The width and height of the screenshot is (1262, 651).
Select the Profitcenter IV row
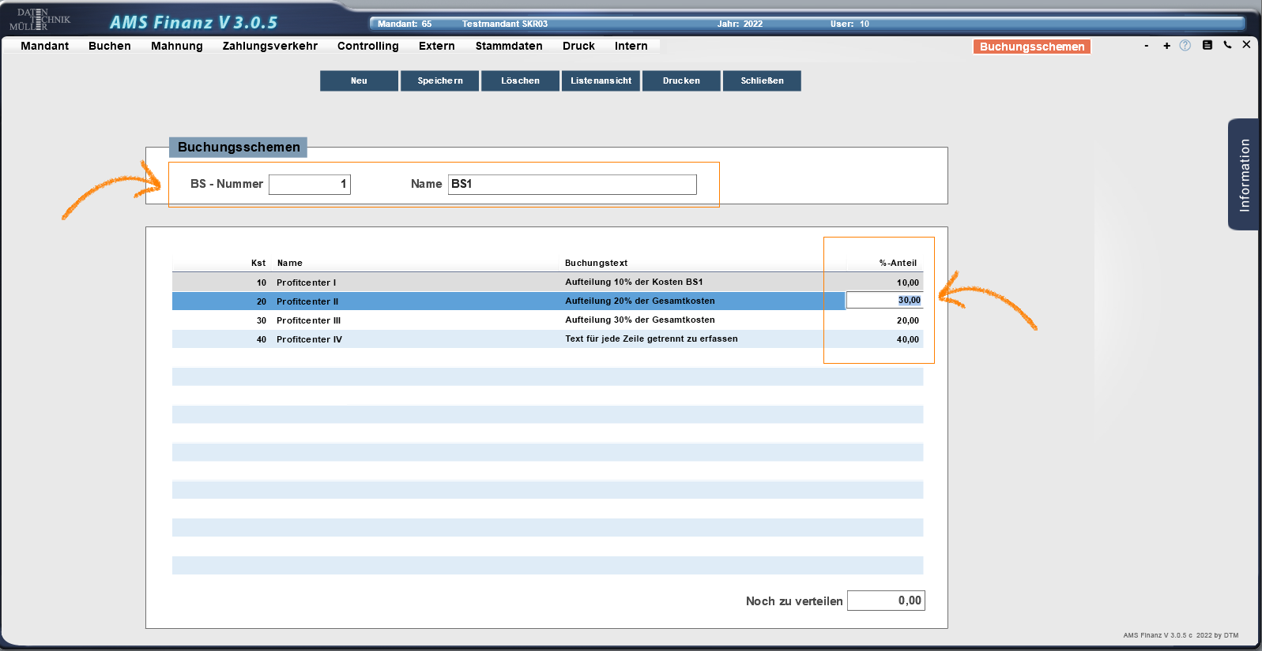click(506, 339)
